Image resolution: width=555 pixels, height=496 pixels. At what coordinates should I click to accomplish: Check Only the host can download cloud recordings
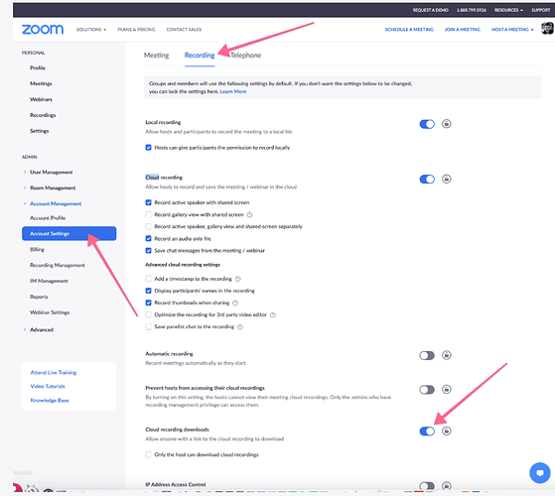click(x=148, y=454)
